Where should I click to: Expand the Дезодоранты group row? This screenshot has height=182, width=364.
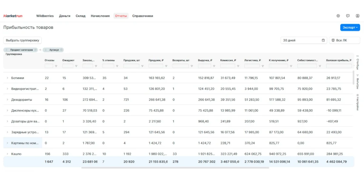pyautogui.click(x=7, y=100)
